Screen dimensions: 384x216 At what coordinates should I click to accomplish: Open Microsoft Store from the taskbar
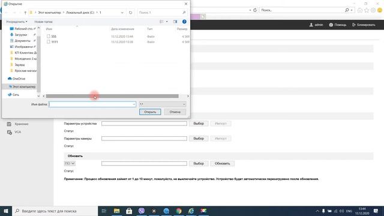point(129,211)
